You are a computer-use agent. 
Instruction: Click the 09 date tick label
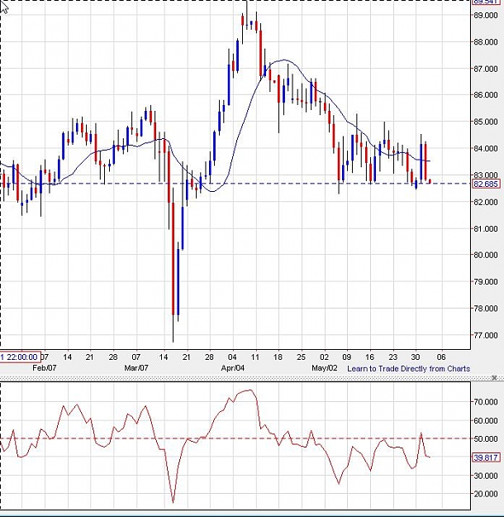click(x=347, y=357)
